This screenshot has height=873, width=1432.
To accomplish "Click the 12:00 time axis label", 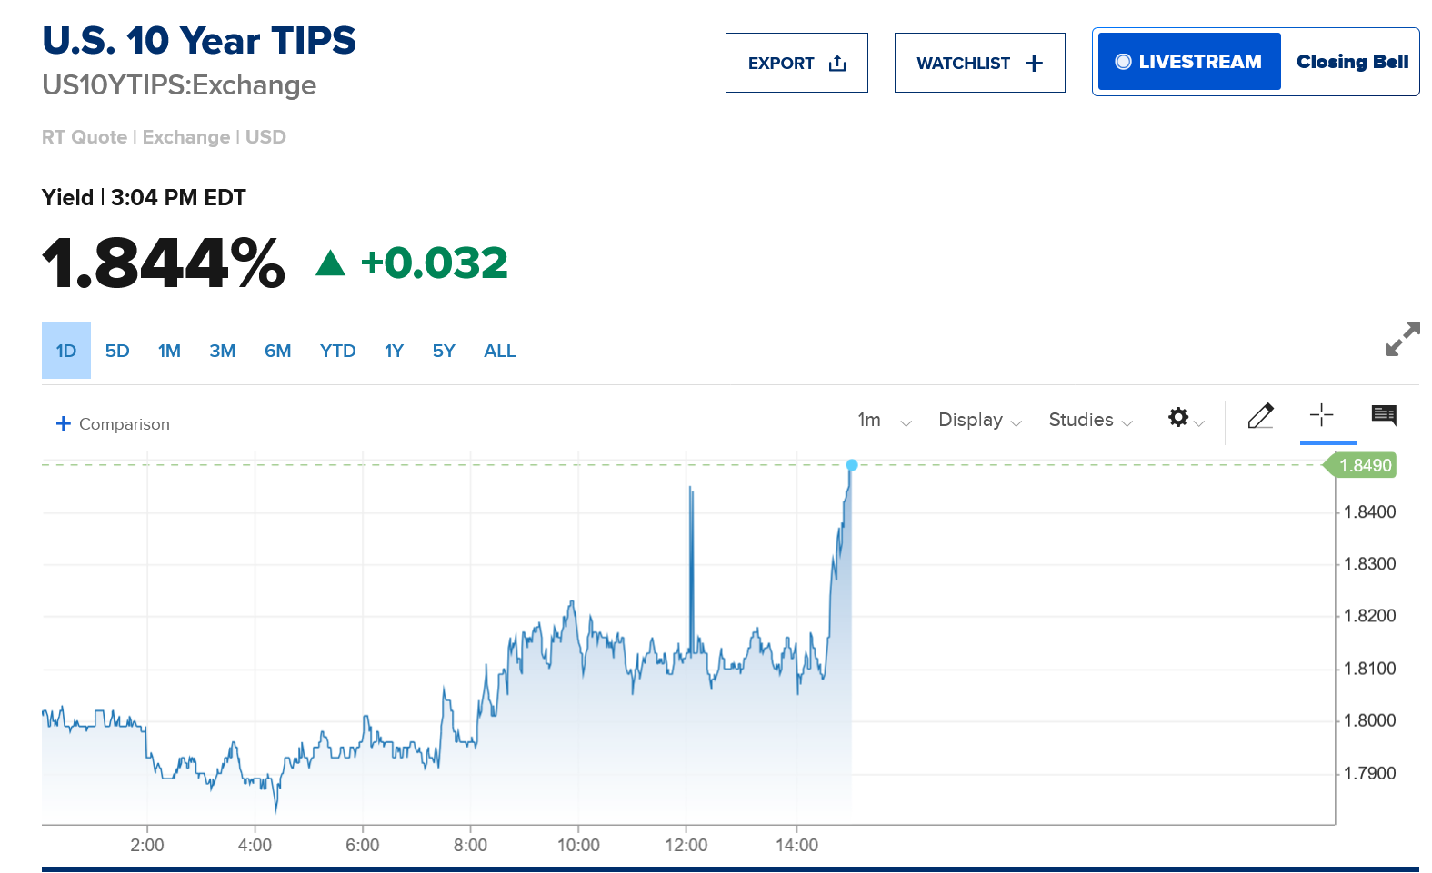I will 686,845.
